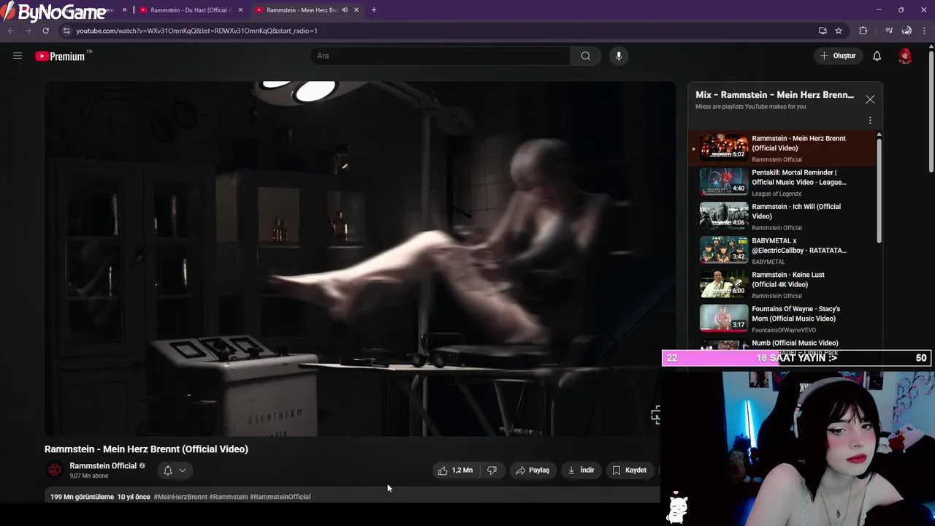Image resolution: width=935 pixels, height=526 pixels.
Task: Click the Oluştur create button
Action: (837, 56)
